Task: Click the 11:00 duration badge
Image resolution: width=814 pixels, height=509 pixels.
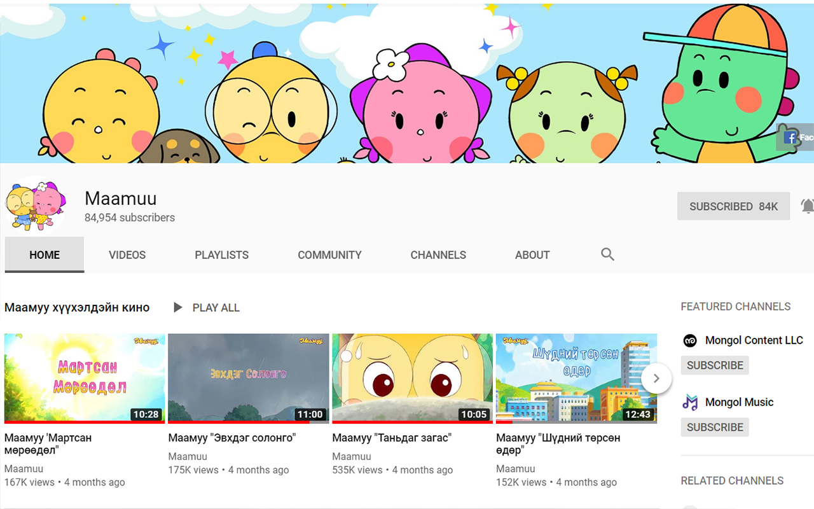Action: (x=310, y=414)
